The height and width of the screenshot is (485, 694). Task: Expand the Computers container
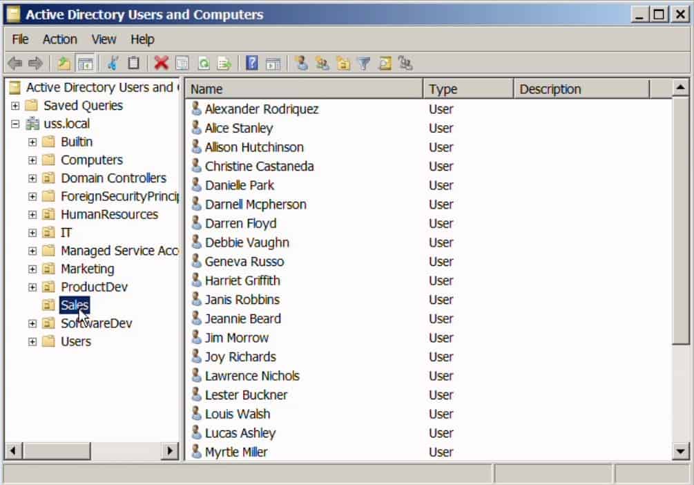pyautogui.click(x=32, y=160)
